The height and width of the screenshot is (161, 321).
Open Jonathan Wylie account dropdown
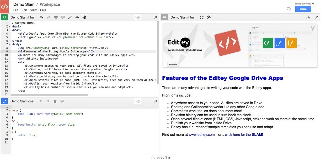point(304,4)
